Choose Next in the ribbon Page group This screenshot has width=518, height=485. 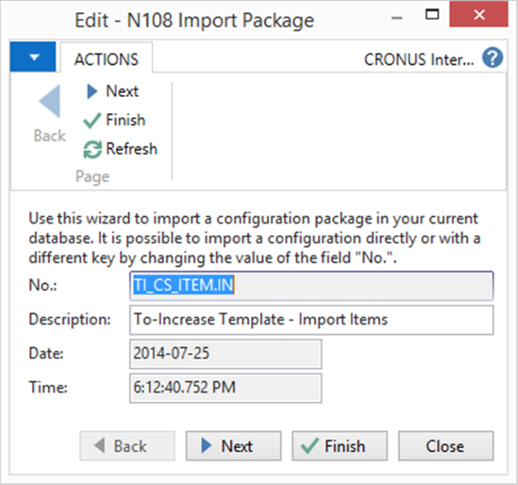(112, 91)
